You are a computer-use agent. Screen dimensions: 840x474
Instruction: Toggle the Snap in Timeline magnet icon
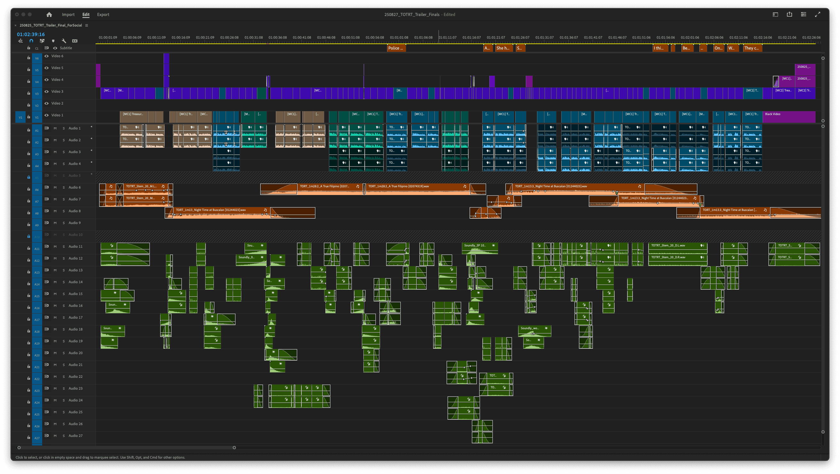31,41
